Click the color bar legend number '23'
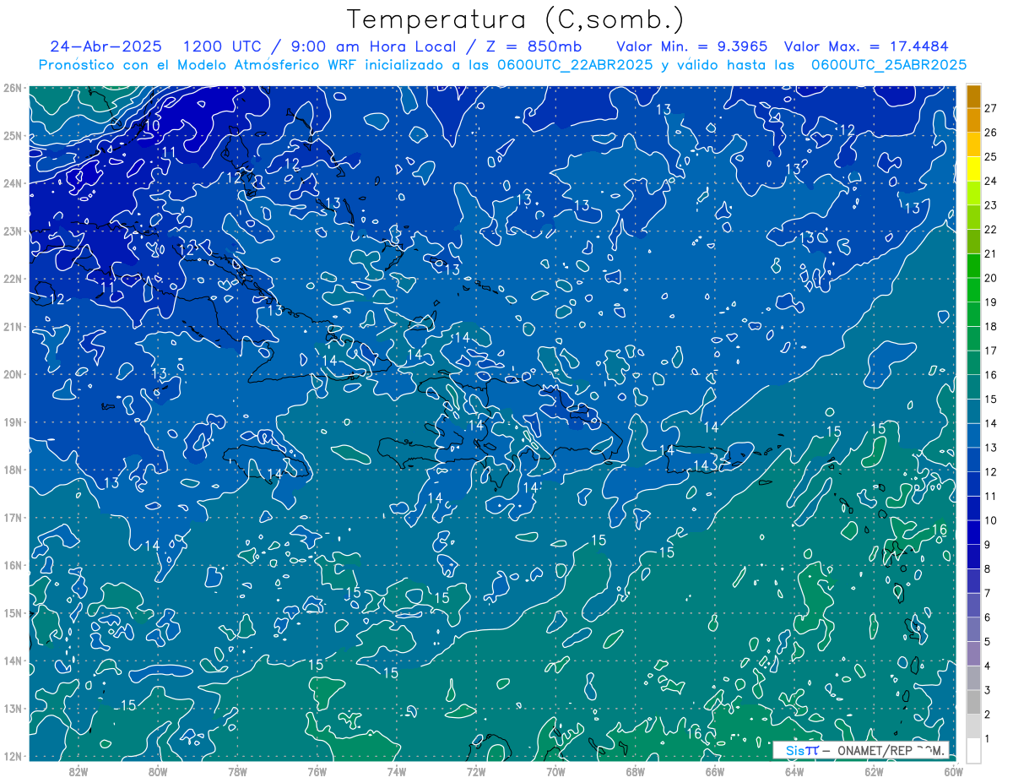This screenshot has width=1013, height=783. click(991, 205)
